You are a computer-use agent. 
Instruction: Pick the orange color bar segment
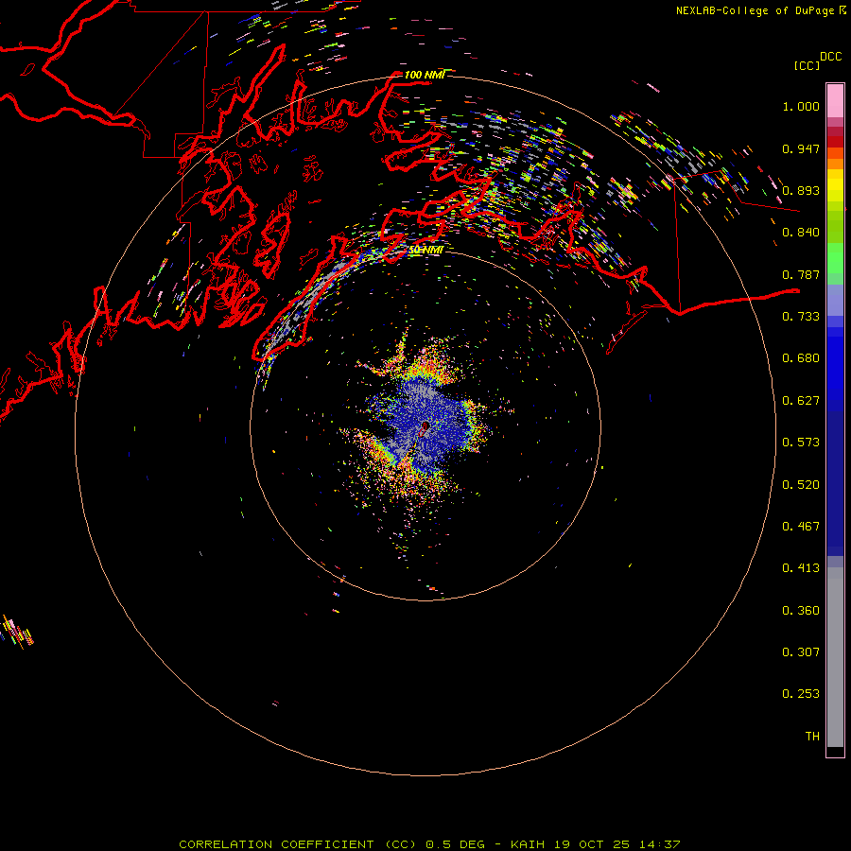point(835,164)
